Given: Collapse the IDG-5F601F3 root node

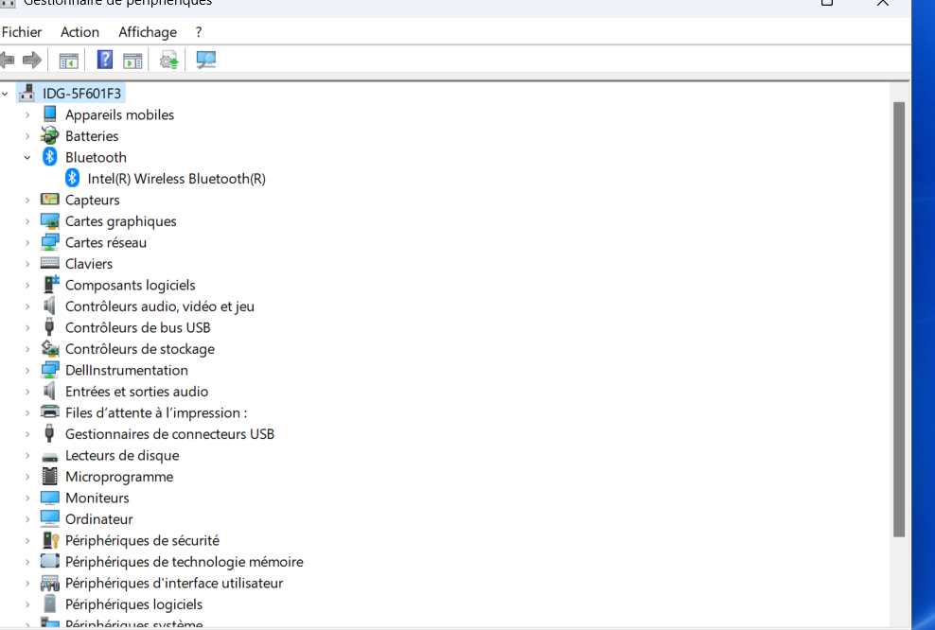Looking at the screenshot, I should tap(5, 94).
